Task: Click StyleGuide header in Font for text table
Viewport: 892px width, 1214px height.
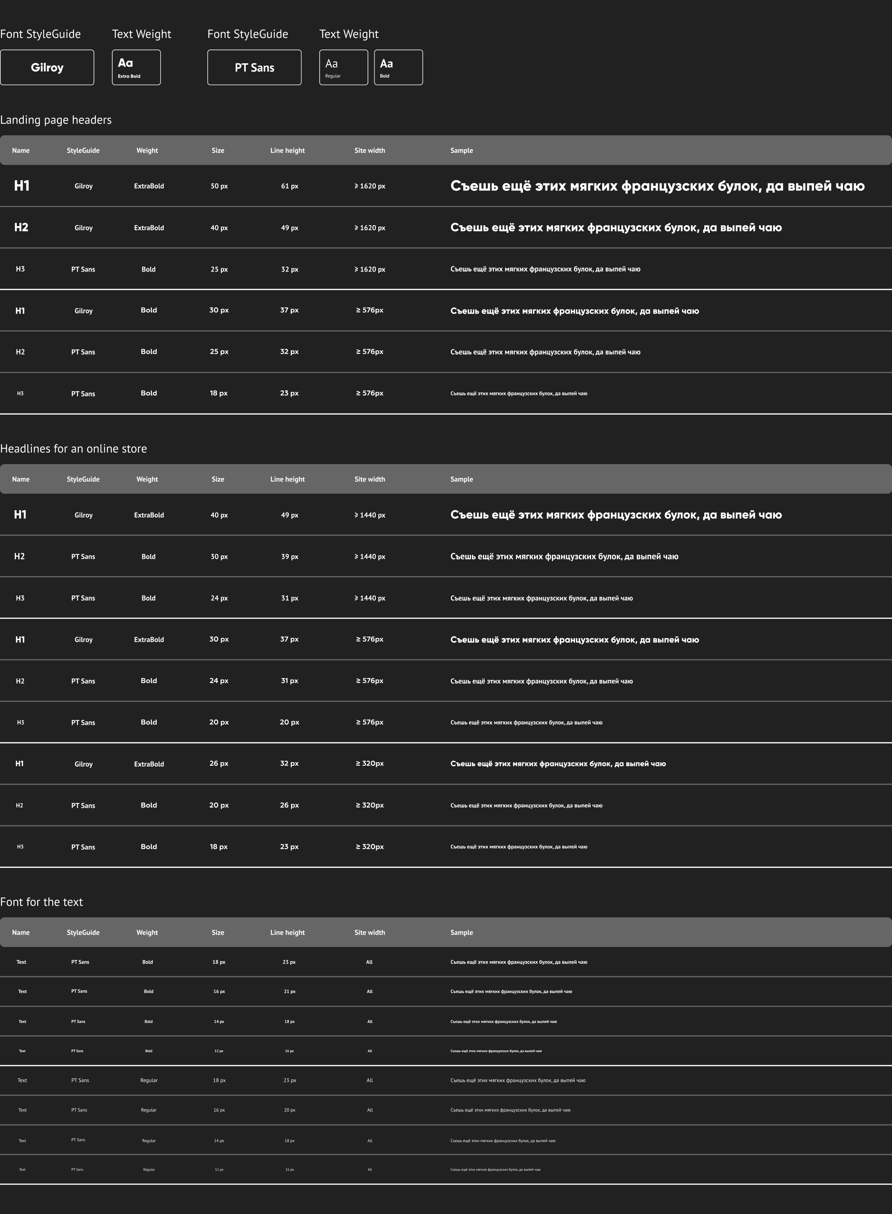Action: coord(83,932)
